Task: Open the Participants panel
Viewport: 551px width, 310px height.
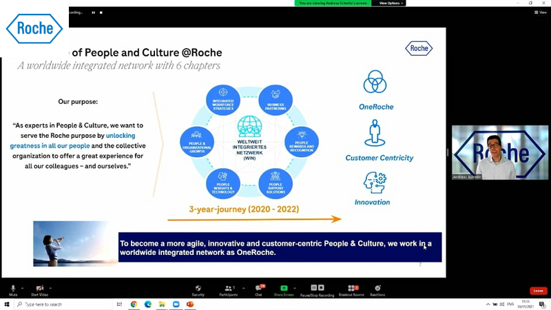Action: (229, 290)
